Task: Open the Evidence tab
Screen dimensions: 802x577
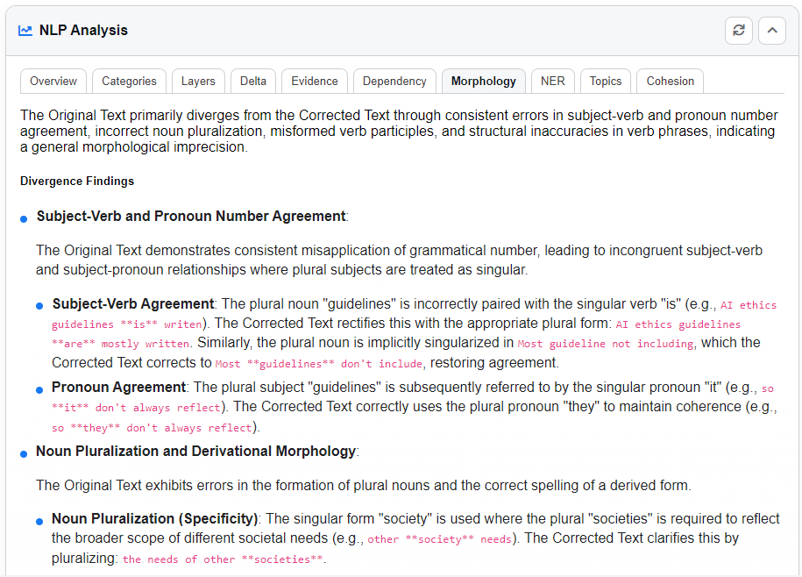Action: (315, 82)
